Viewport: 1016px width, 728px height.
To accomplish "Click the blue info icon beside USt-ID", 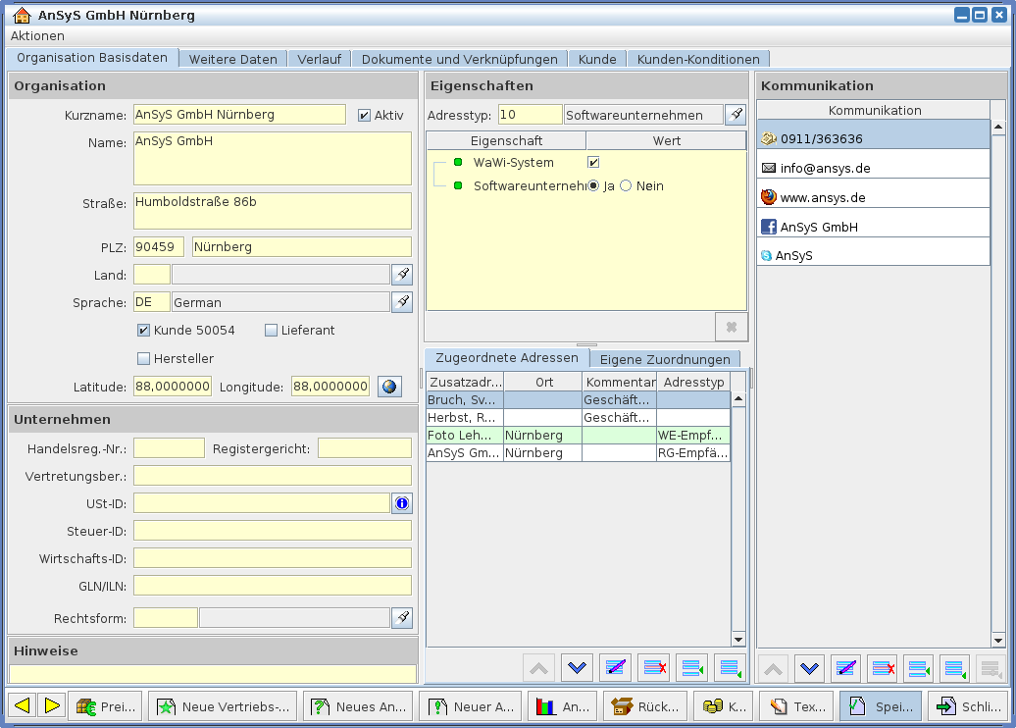I will (402, 503).
